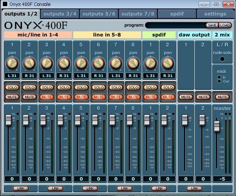Screen dimensions: 236x196
Task: Select the outputs 7/8 tab
Action: 138,14
